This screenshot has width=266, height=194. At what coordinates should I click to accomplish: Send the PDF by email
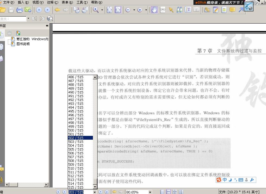(x=28, y=10)
